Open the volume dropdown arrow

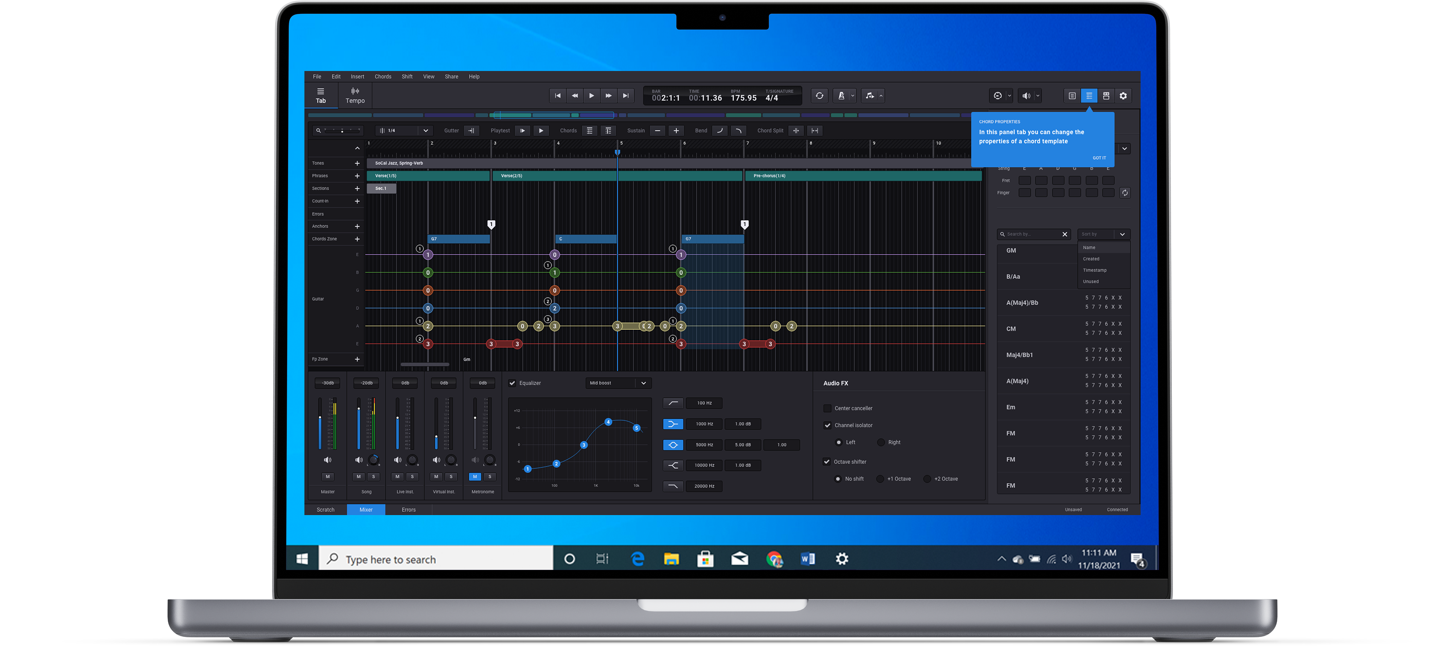click(x=1038, y=96)
